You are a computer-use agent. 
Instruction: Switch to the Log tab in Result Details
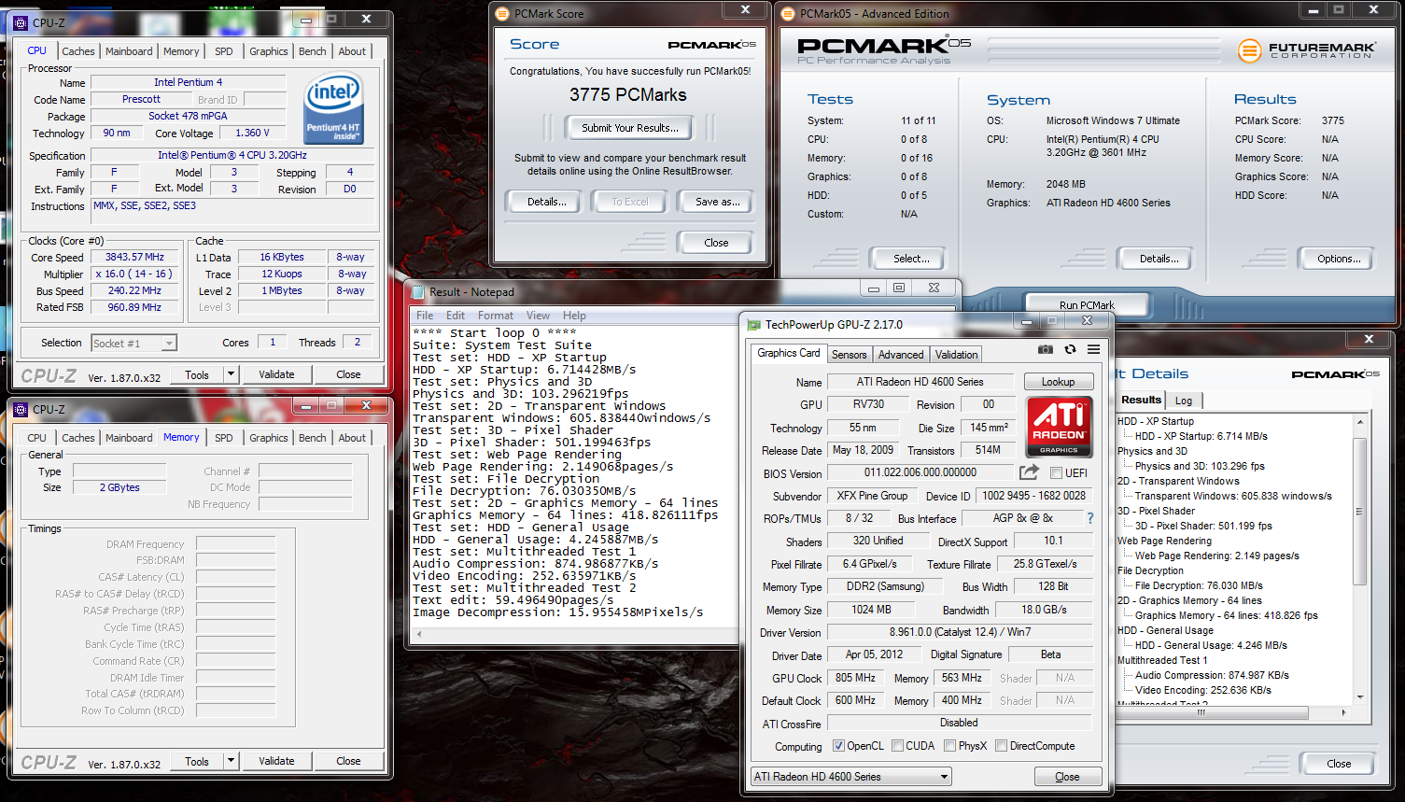1184,401
